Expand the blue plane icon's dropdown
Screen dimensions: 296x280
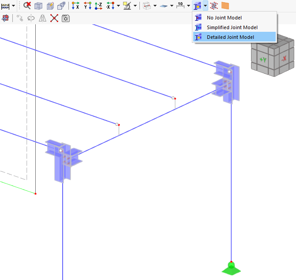[x=172, y=6]
